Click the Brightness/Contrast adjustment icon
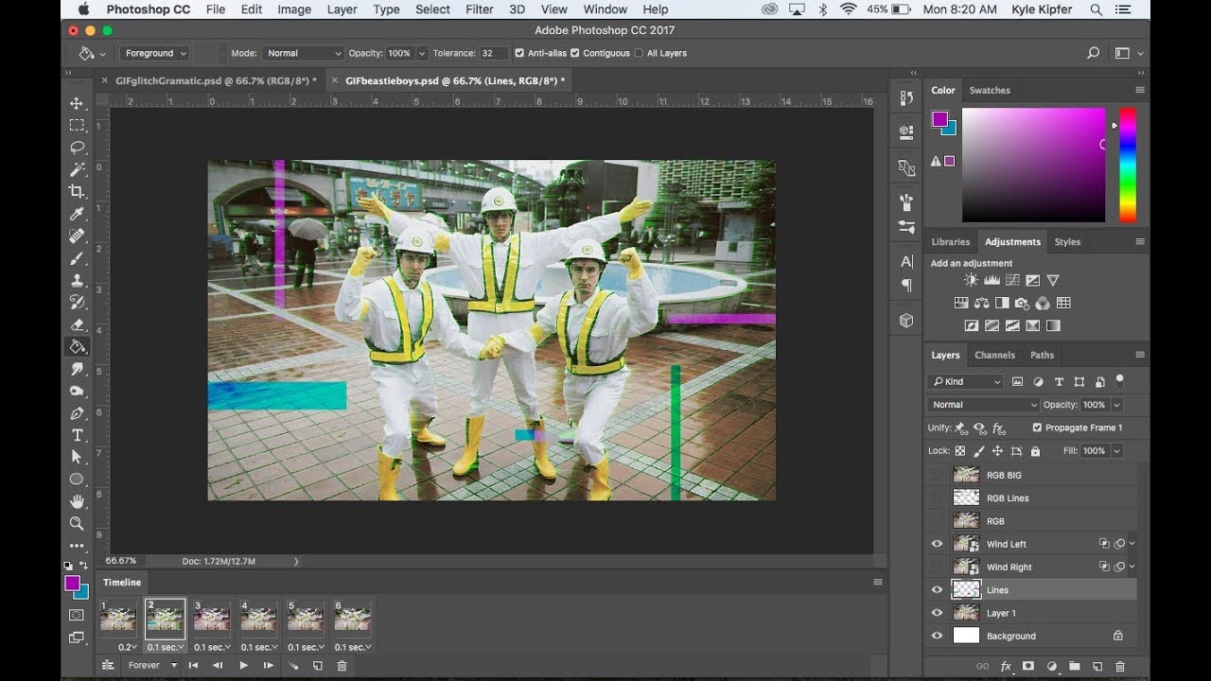The image size is (1211, 681). tap(971, 280)
